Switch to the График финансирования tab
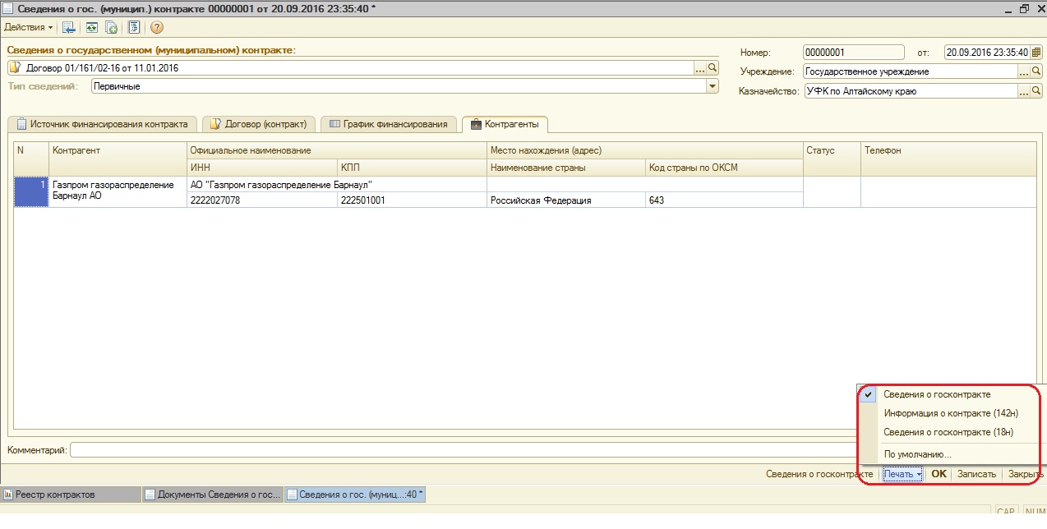Viewport: 1047px width, 529px height. pyautogui.click(x=389, y=124)
